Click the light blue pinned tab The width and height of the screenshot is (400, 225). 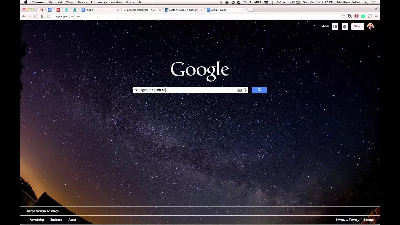point(66,10)
